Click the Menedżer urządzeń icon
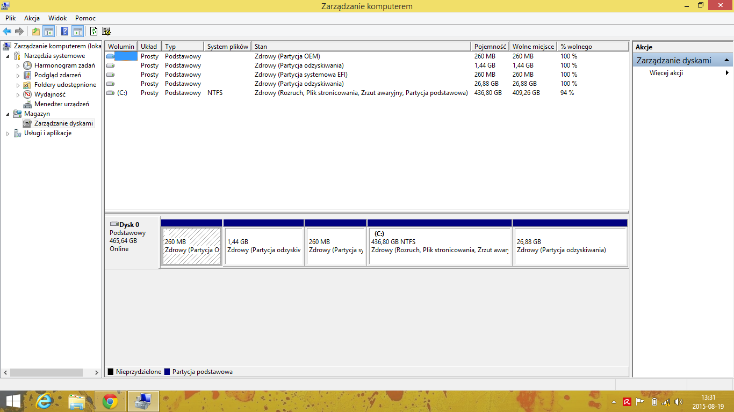 tap(27, 104)
